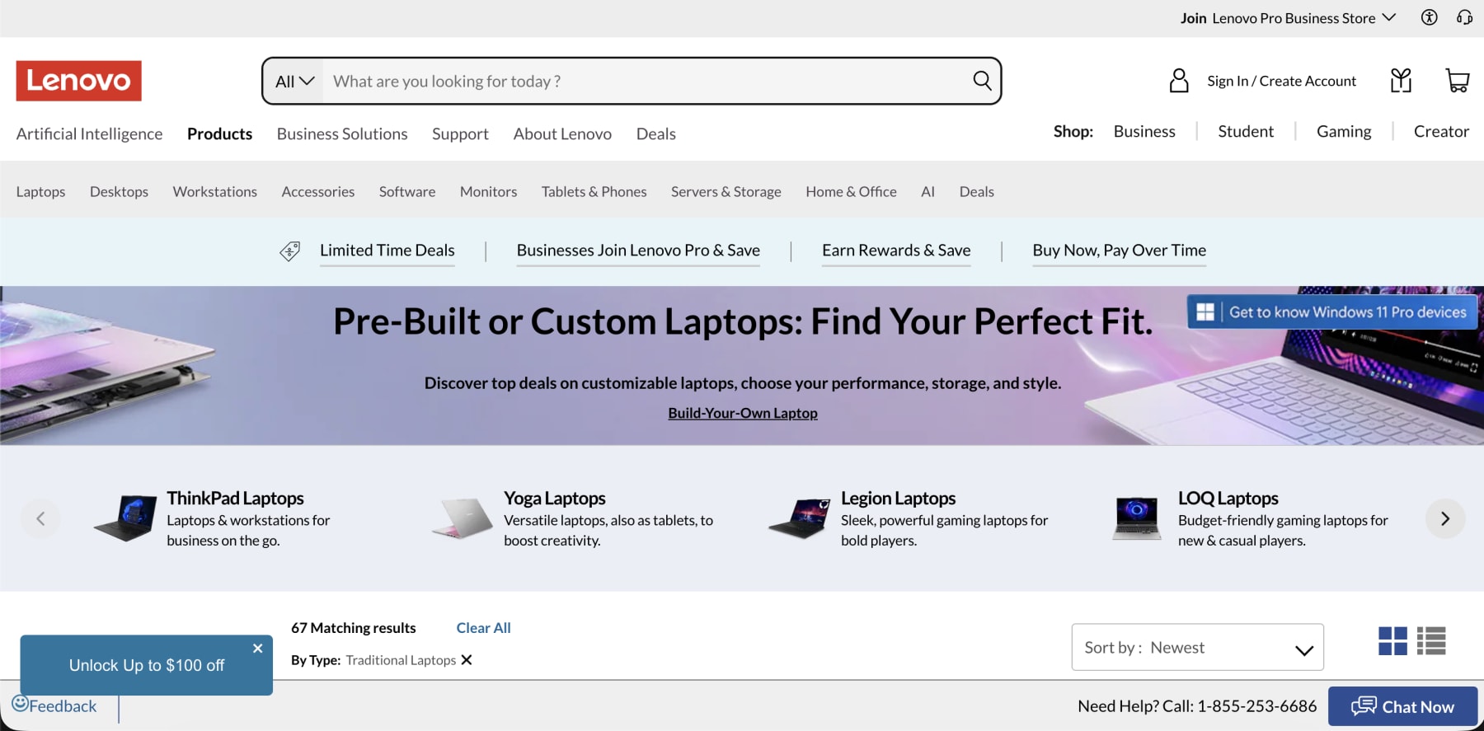
Task: Shop the Gaming store link
Action: [x=1344, y=131]
